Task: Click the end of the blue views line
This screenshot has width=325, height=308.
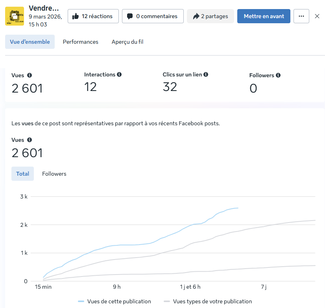Action: click(x=238, y=208)
